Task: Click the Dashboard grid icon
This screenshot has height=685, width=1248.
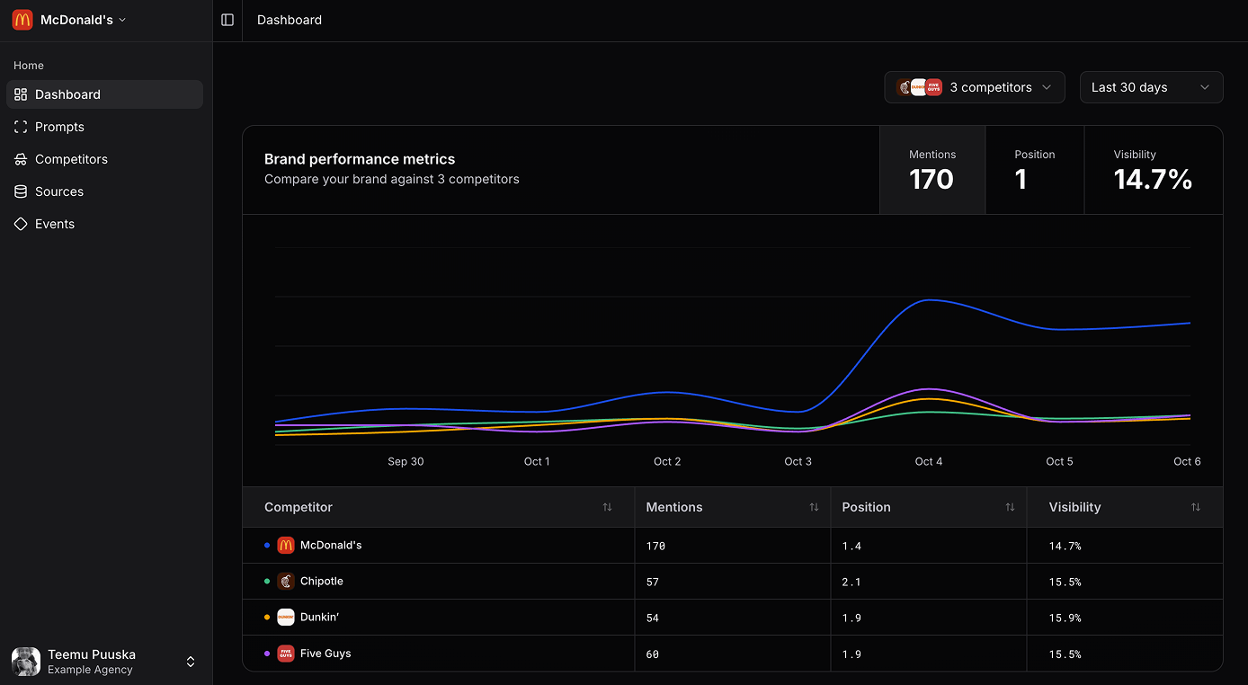Action: 20,94
